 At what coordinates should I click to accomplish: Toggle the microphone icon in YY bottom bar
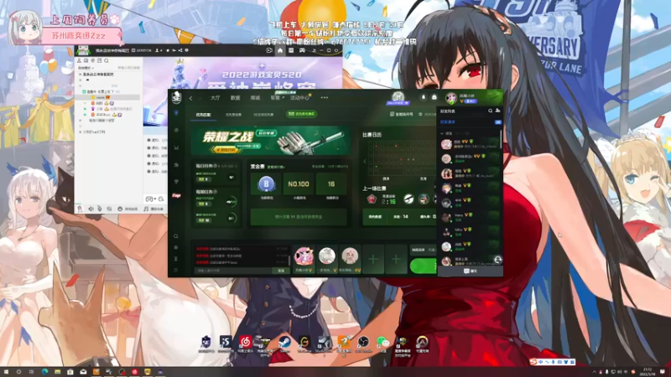click(x=100, y=209)
